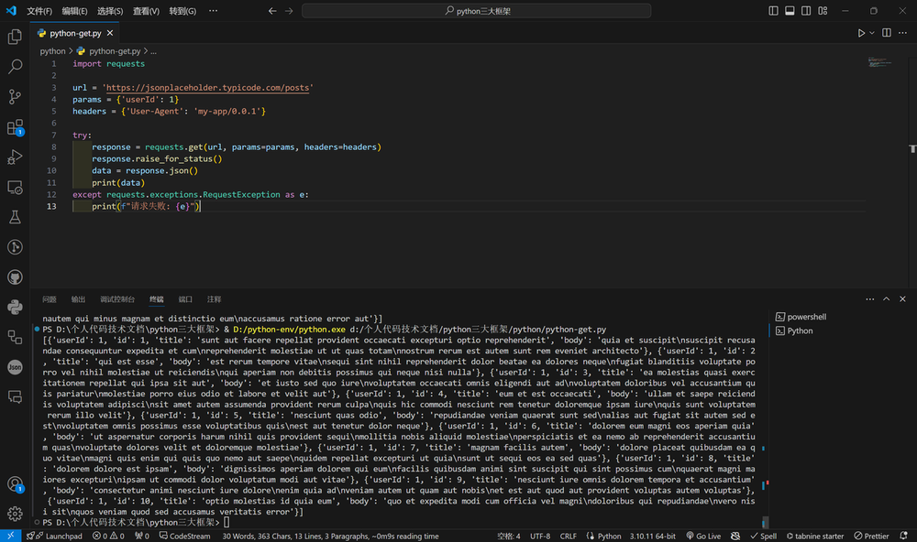Click the Run Python File play button
Viewport: 917px width, 542px height.
point(861,33)
